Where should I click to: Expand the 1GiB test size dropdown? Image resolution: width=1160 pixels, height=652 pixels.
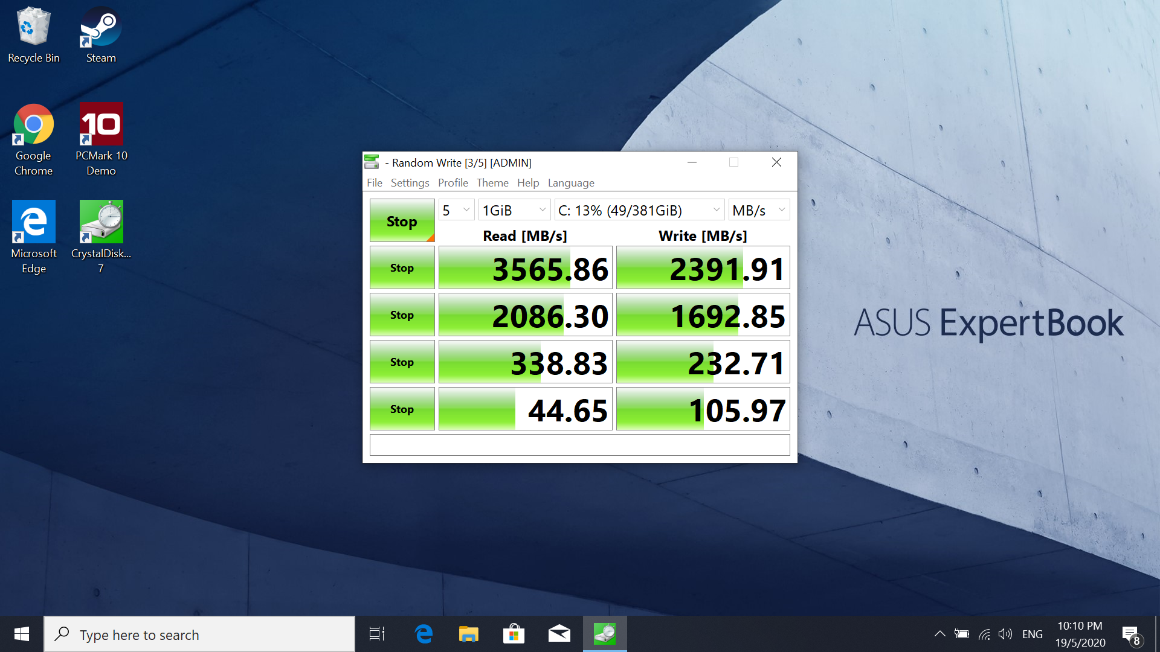pos(514,210)
